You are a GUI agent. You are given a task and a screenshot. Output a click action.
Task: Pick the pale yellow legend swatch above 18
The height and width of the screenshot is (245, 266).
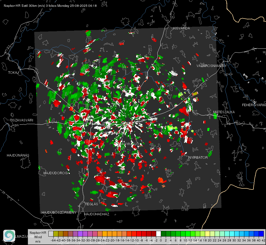pyautogui.click(x=207, y=234)
